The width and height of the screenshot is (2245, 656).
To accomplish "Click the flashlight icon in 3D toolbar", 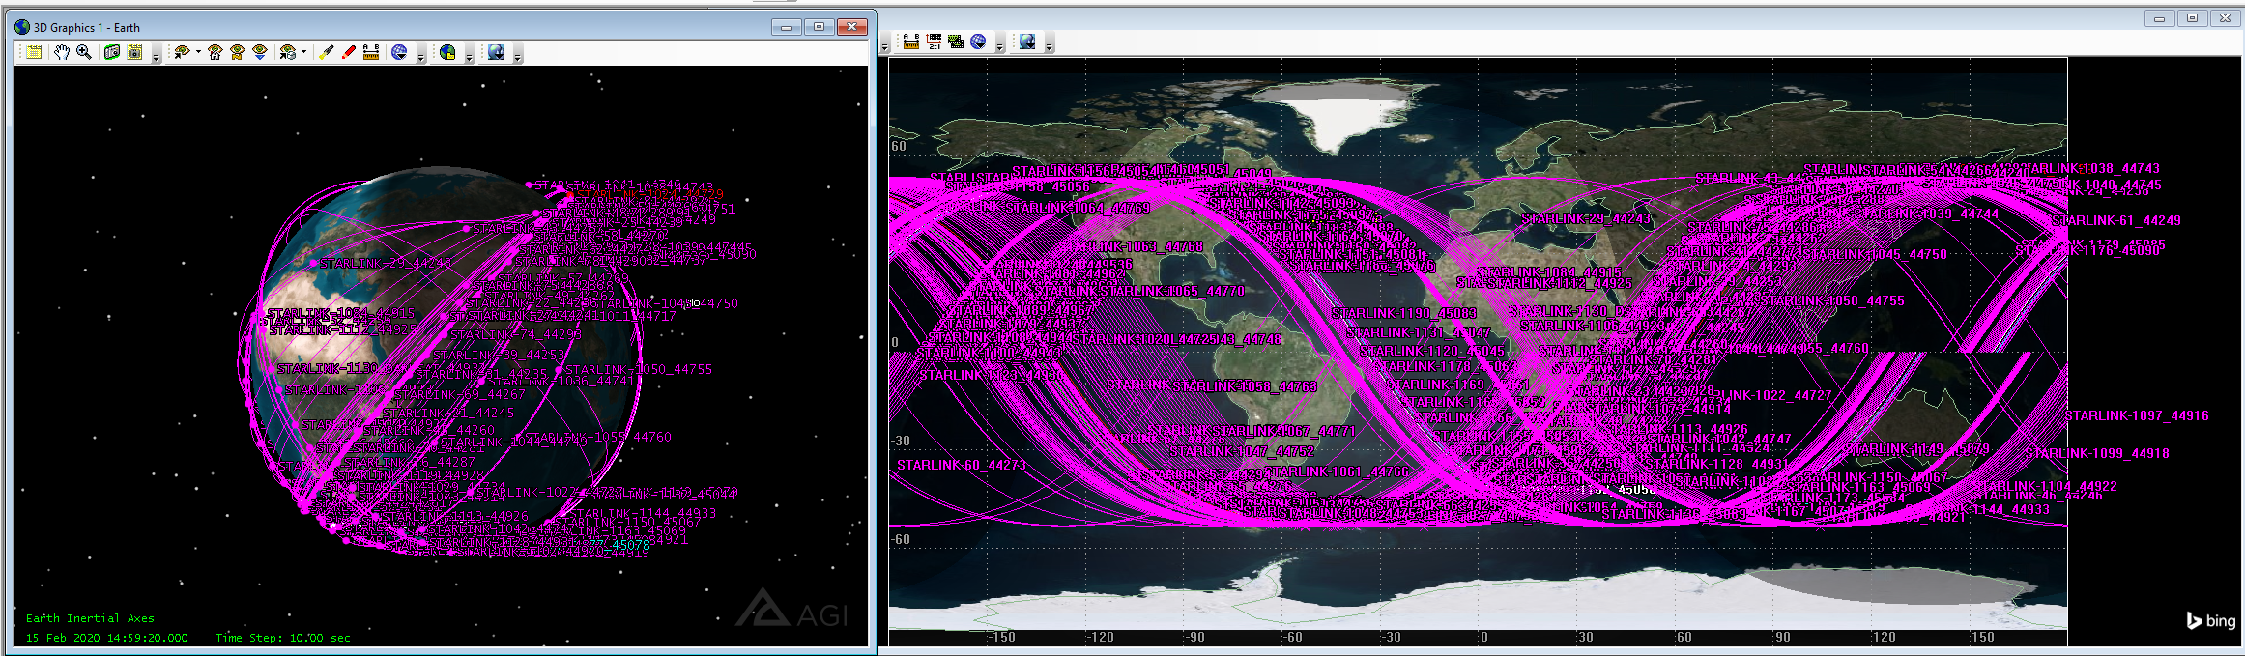I will [x=326, y=52].
